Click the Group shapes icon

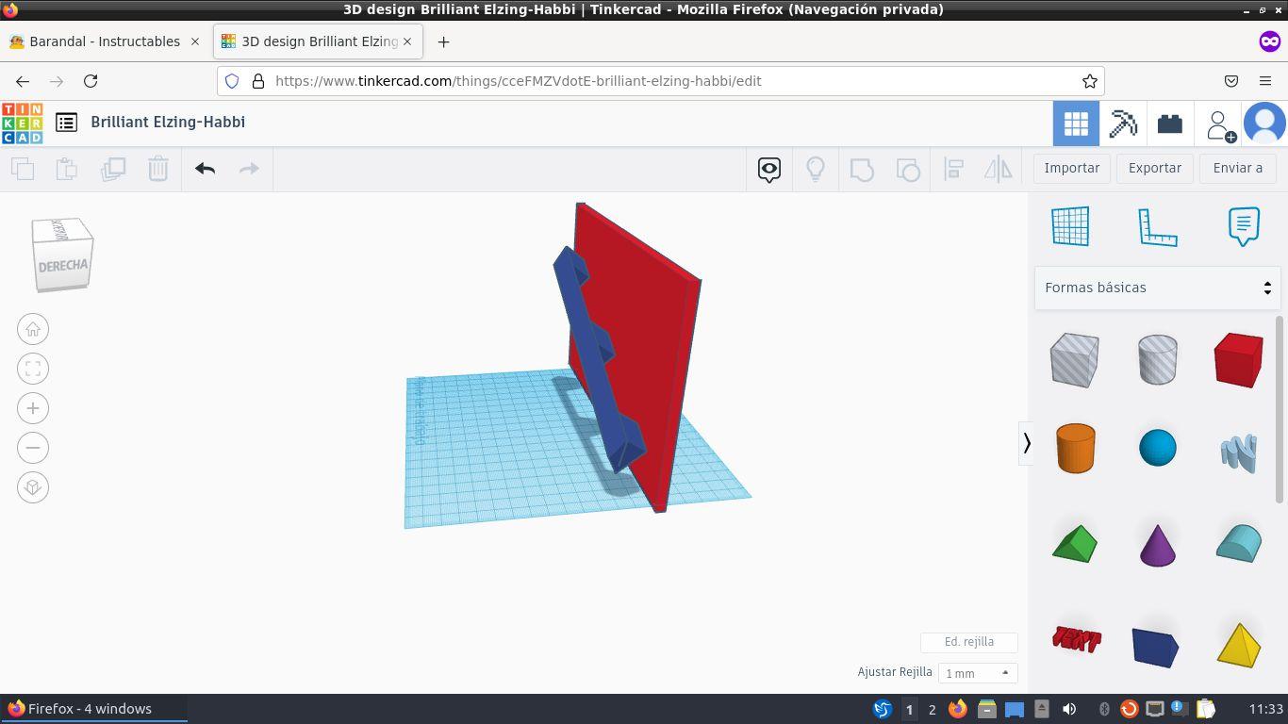[862, 170]
